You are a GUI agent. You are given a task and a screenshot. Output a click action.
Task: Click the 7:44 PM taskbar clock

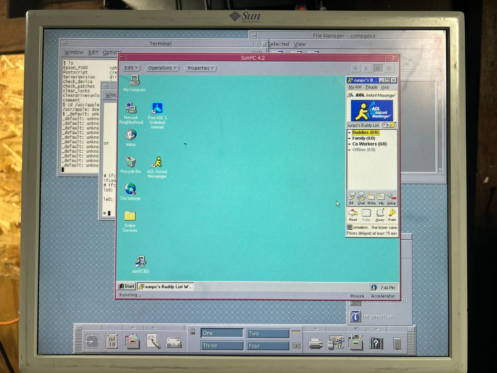coord(388,287)
